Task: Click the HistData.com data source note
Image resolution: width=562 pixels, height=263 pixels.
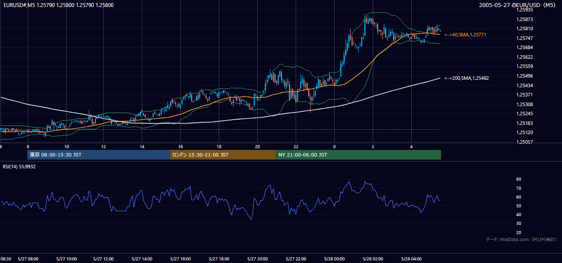Action: pyautogui.click(x=522, y=239)
